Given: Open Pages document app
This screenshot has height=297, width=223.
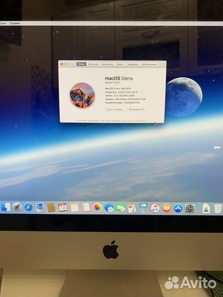Looking at the screenshot, I should point(132,207).
